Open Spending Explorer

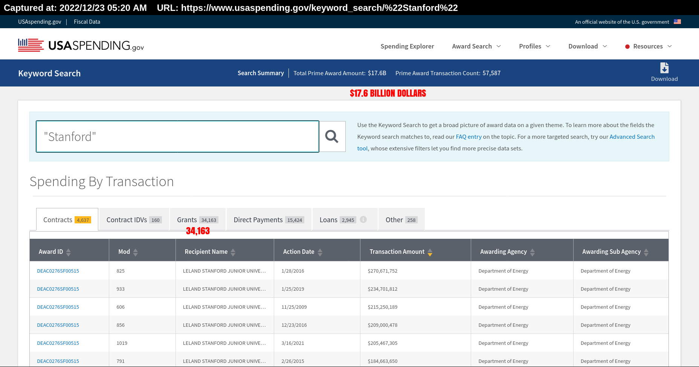(x=407, y=46)
